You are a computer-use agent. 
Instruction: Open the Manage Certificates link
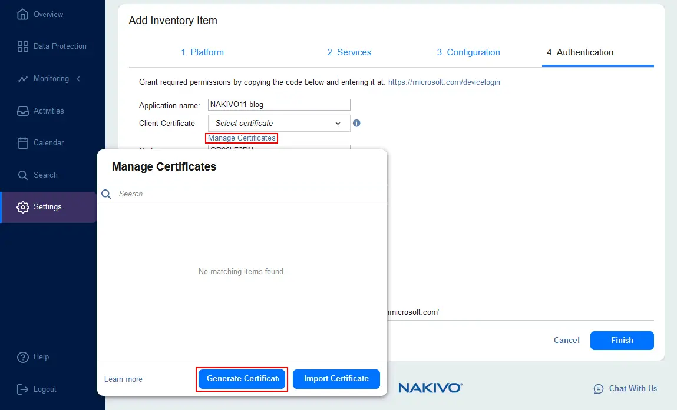pos(242,138)
